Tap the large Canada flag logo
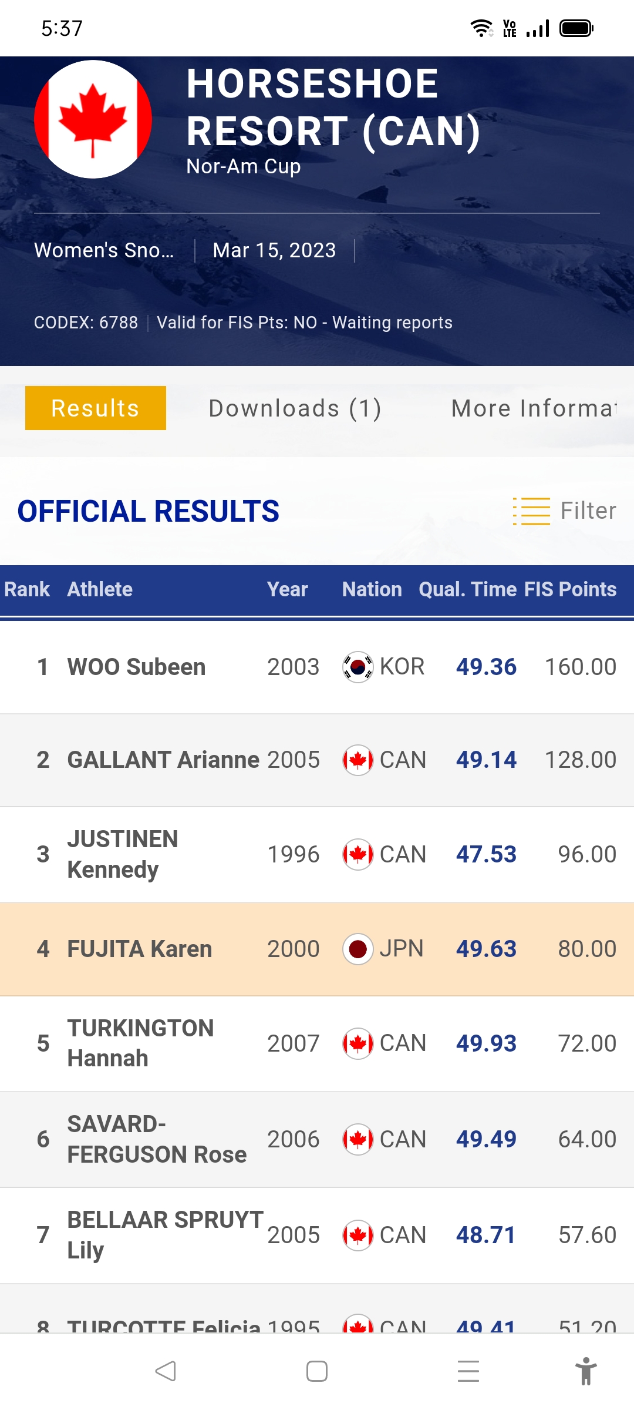This screenshot has width=634, height=1410. pos(93,119)
